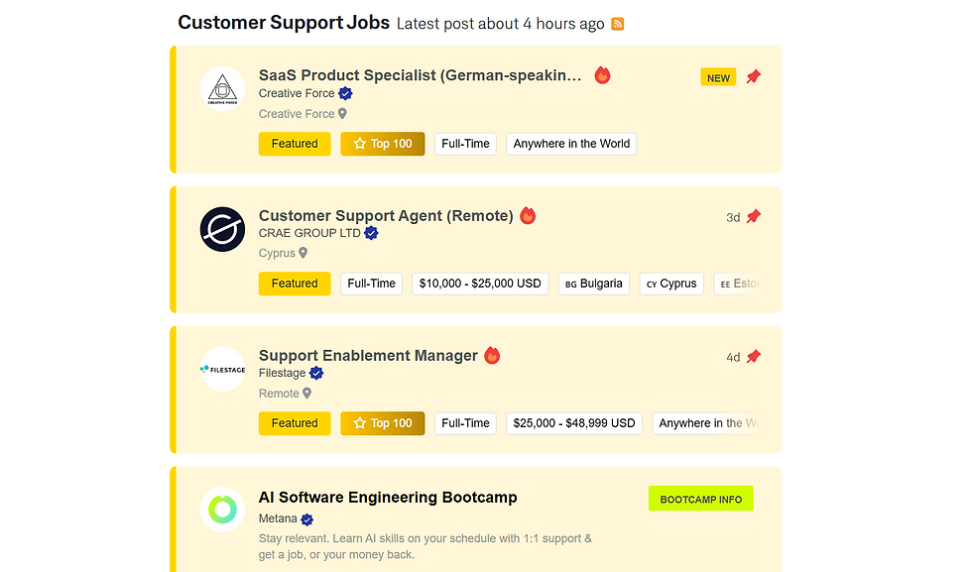This screenshot has height=572, width=972.
Task: Select the Top 100 tag on Creative Force job
Action: click(x=382, y=144)
